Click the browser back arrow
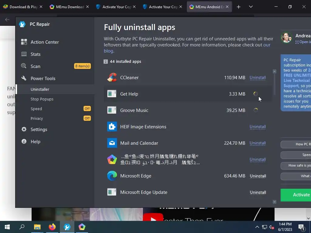This screenshot has height=233, width=311. tap(7, 19)
